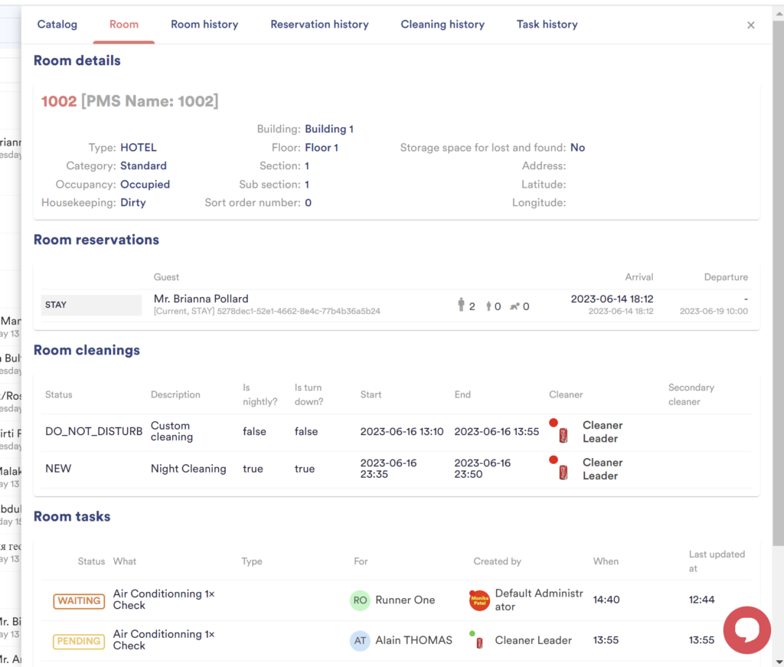Screen dimensions: 784x667
Task: Click the PENDING status badge
Action: coord(80,641)
